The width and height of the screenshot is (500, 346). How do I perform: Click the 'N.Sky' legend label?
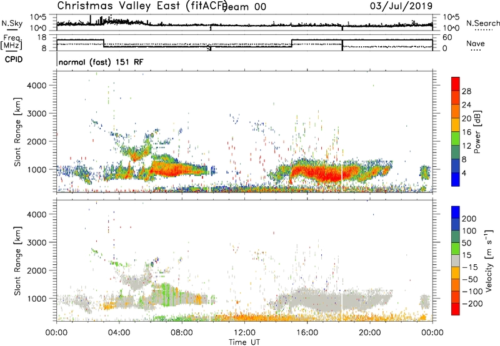coord(12,23)
